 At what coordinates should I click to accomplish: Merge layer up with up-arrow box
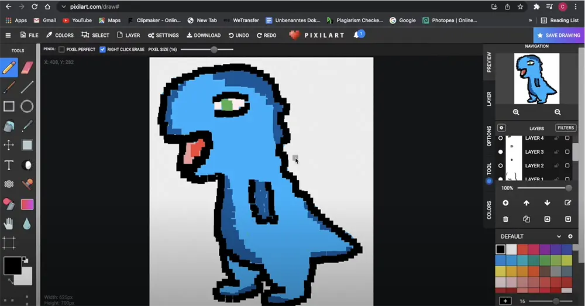tap(548, 219)
